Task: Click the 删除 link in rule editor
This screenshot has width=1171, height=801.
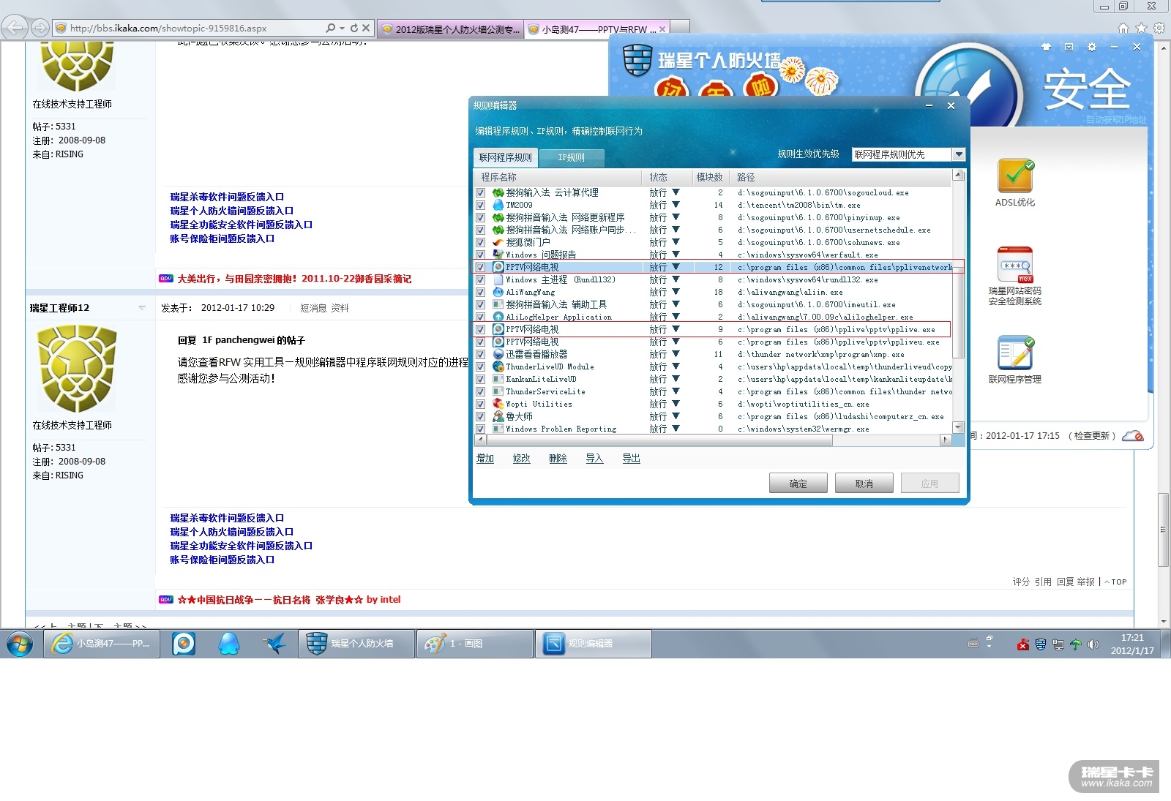Action: coord(558,459)
